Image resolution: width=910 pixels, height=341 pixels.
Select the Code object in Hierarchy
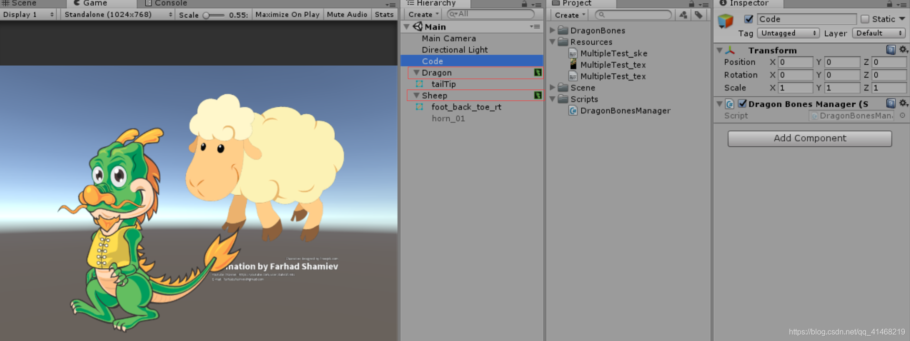(472, 61)
